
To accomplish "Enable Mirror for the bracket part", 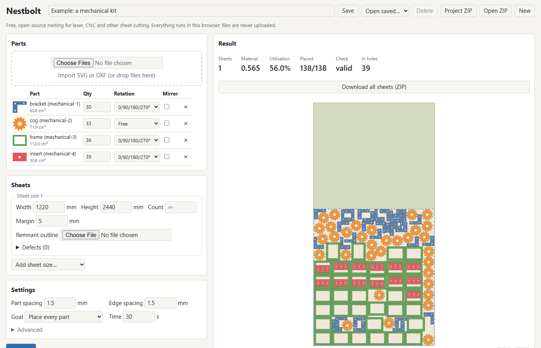I will tap(167, 107).
